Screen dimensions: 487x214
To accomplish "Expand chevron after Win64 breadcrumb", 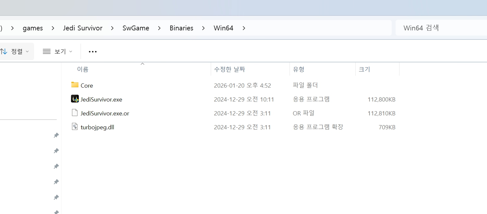I will click(x=243, y=28).
